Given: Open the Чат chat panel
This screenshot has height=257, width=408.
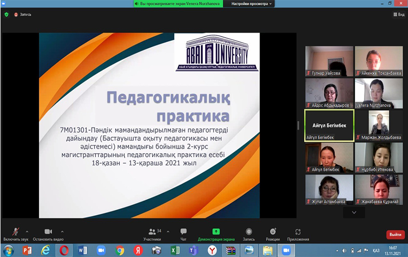Looking at the screenshot, I should (184, 234).
